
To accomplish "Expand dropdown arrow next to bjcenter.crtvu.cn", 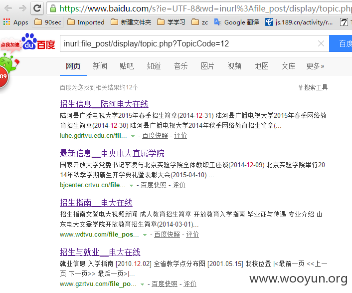I will pos(131,186).
